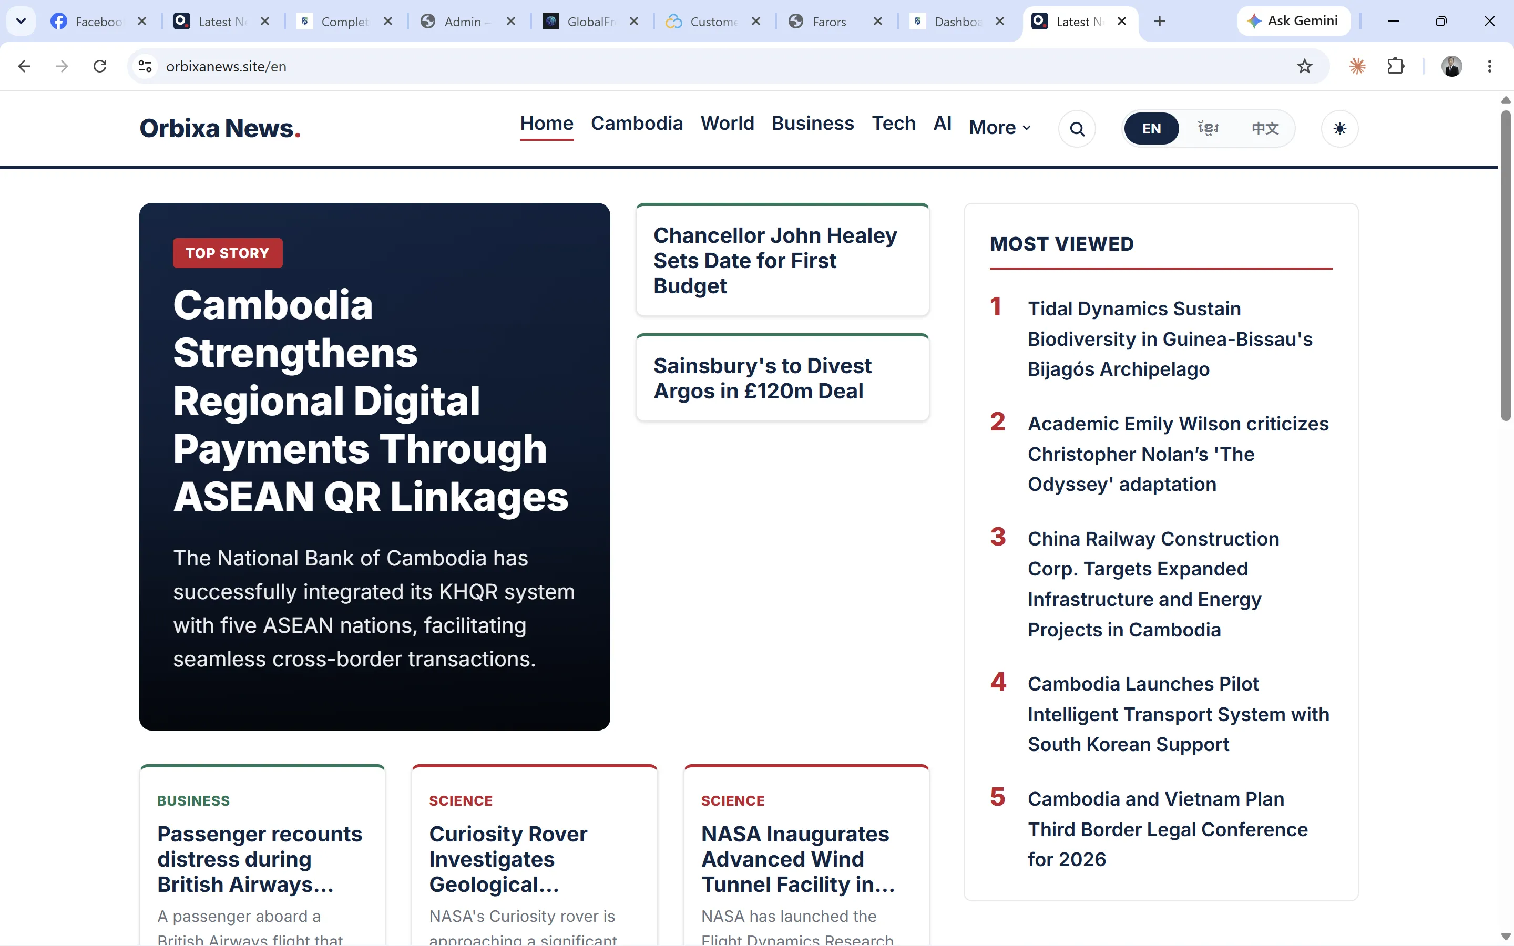This screenshot has width=1514, height=946.
Task: Open Tidal Dynamics Guinea-Bissau most viewed article
Action: tap(1170, 338)
